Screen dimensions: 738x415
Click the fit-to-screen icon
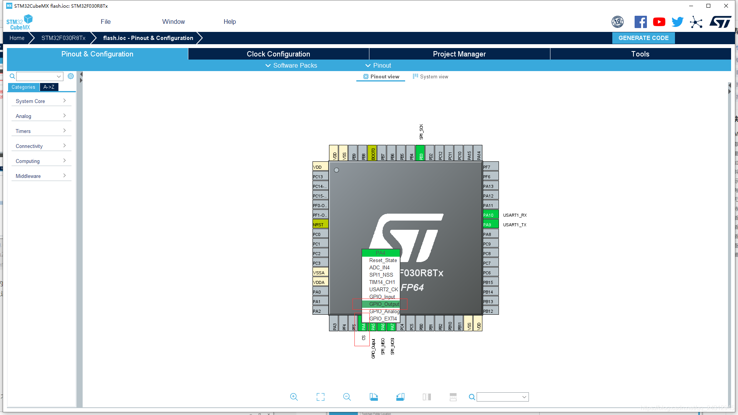point(320,397)
